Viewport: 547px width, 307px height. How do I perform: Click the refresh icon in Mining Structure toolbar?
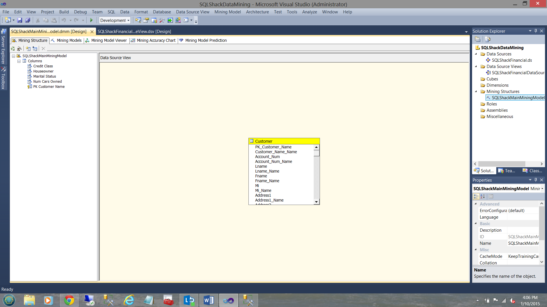click(13, 49)
